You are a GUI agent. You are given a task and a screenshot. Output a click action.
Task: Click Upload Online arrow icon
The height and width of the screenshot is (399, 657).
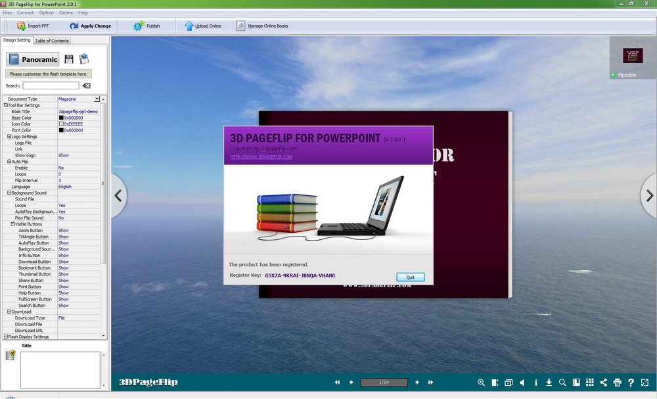(189, 26)
